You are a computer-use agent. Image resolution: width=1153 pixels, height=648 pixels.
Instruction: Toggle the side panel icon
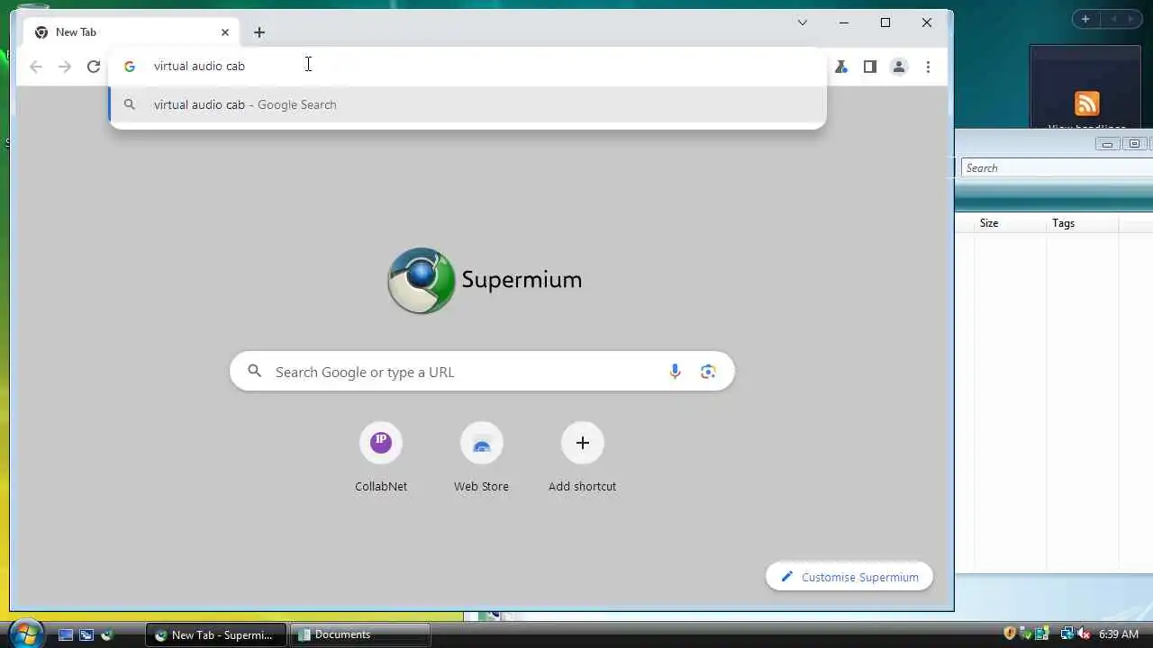870,67
